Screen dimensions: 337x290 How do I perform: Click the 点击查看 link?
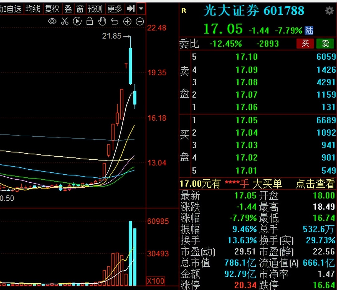pos(315,184)
